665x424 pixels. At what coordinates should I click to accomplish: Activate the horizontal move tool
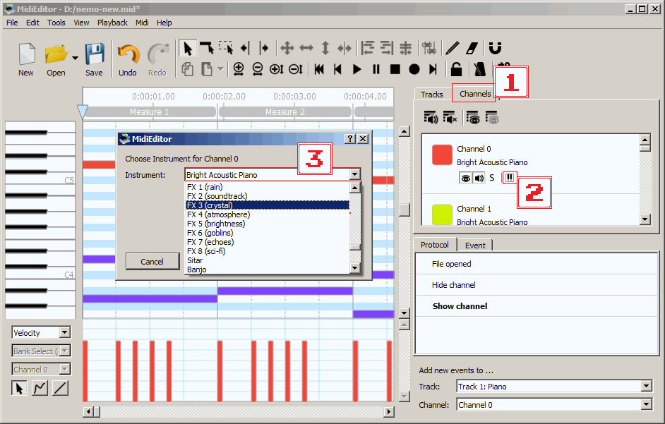coord(306,49)
